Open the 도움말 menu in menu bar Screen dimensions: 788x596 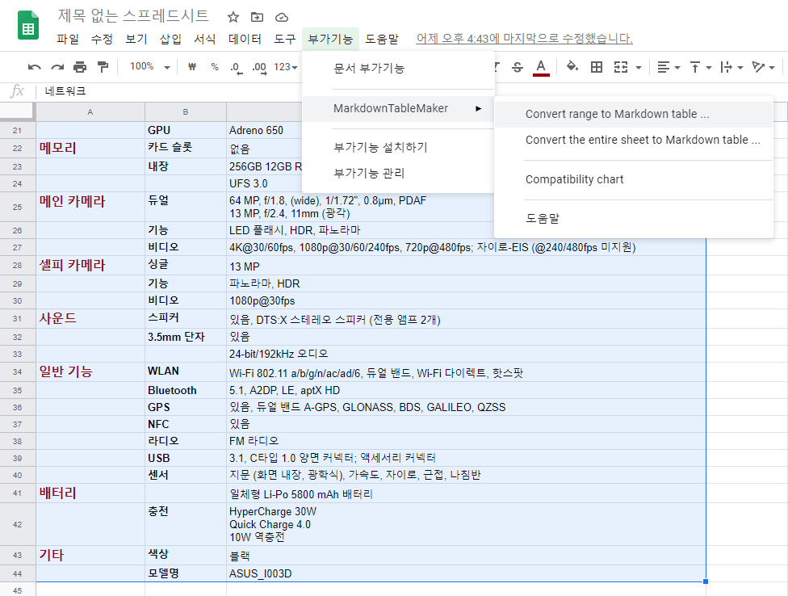pyautogui.click(x=382, y=40)
